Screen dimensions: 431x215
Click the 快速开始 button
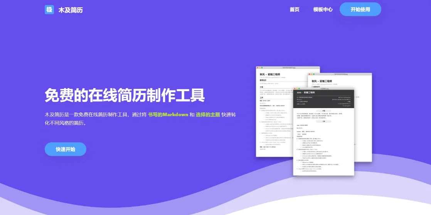tap(66, 149)
